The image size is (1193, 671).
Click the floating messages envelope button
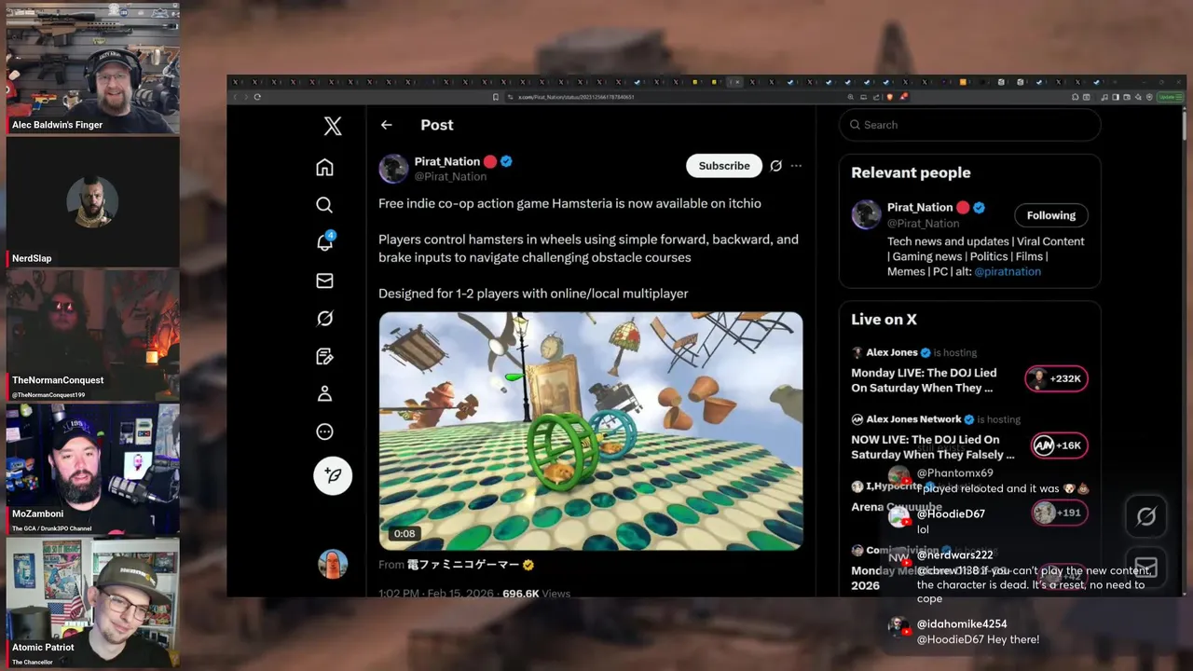pyautogui.click(x=1145, y=568)
